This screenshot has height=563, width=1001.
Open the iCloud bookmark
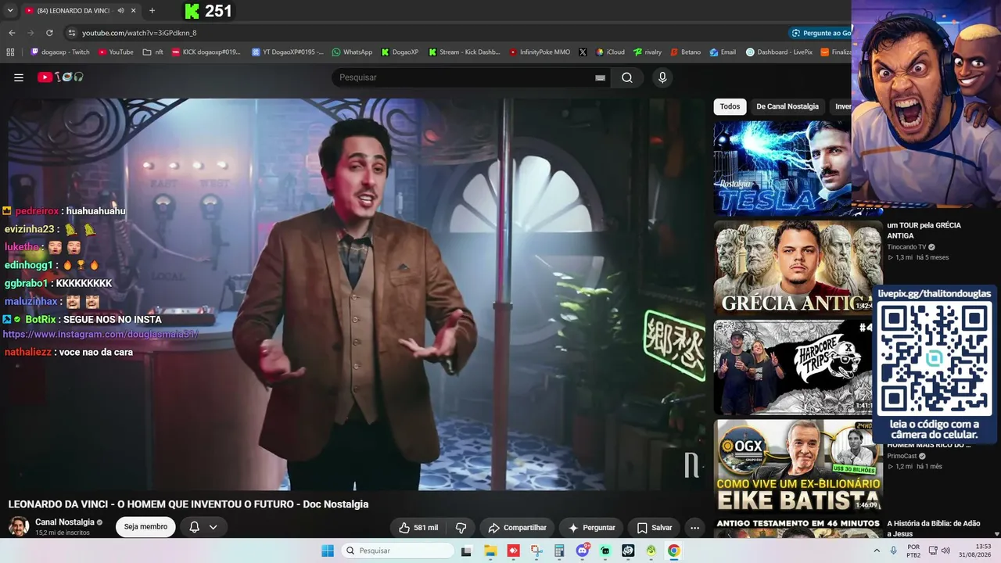(x=610, y=52)
